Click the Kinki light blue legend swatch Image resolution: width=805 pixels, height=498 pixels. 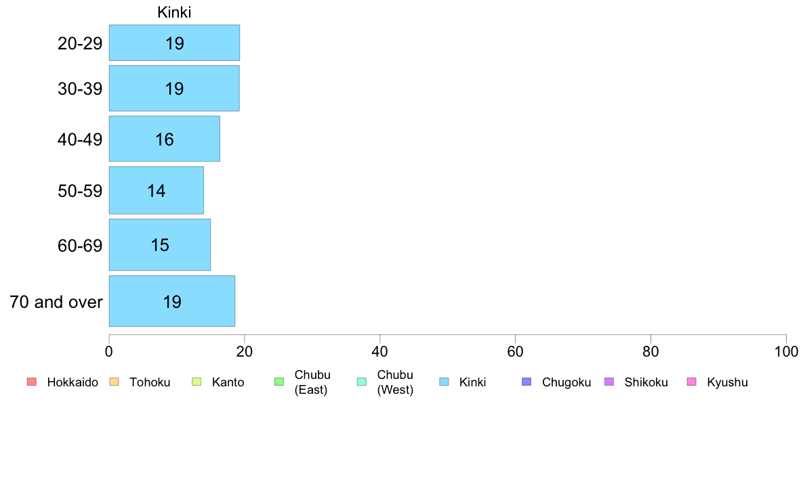coord(444,382)
